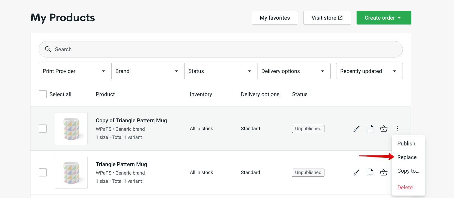This screenshot has height=198, width=454.
Task: Open the Visit store link
Action: pyautogui.click(x=327, y=18)
